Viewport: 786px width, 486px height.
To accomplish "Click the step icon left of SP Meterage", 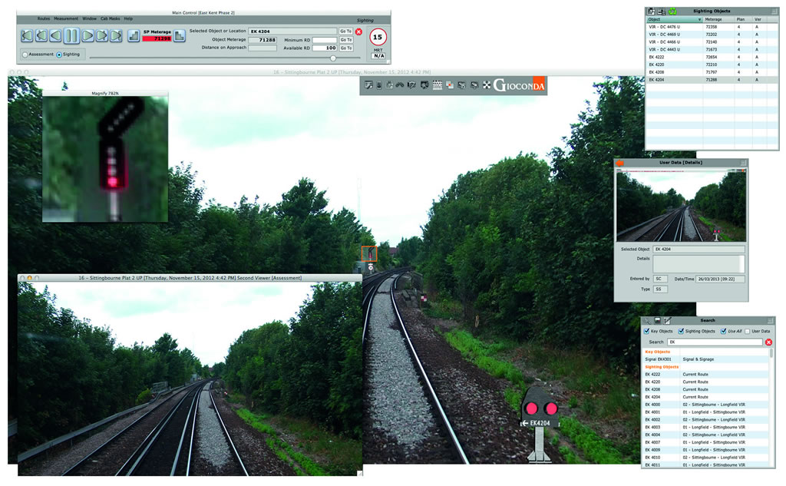I will 133,35.
